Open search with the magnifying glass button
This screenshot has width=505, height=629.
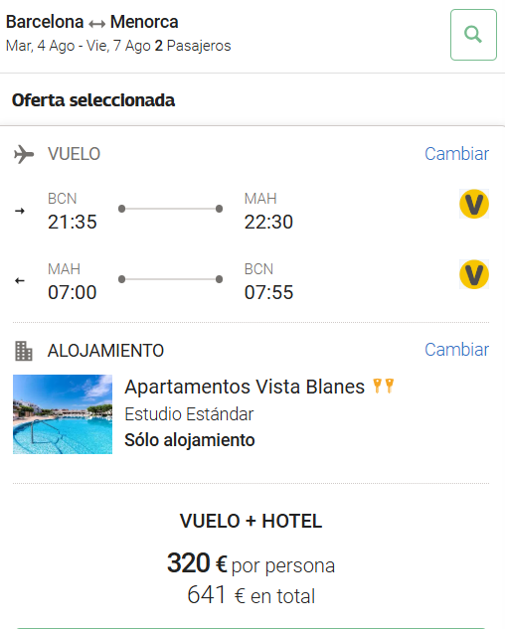pos(473,35)
